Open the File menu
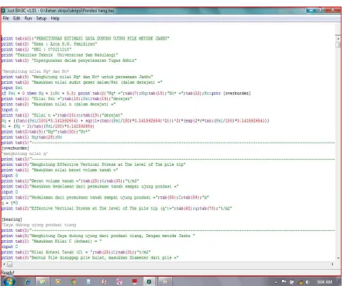Screen dimensions: 342x286 [5, 19]
